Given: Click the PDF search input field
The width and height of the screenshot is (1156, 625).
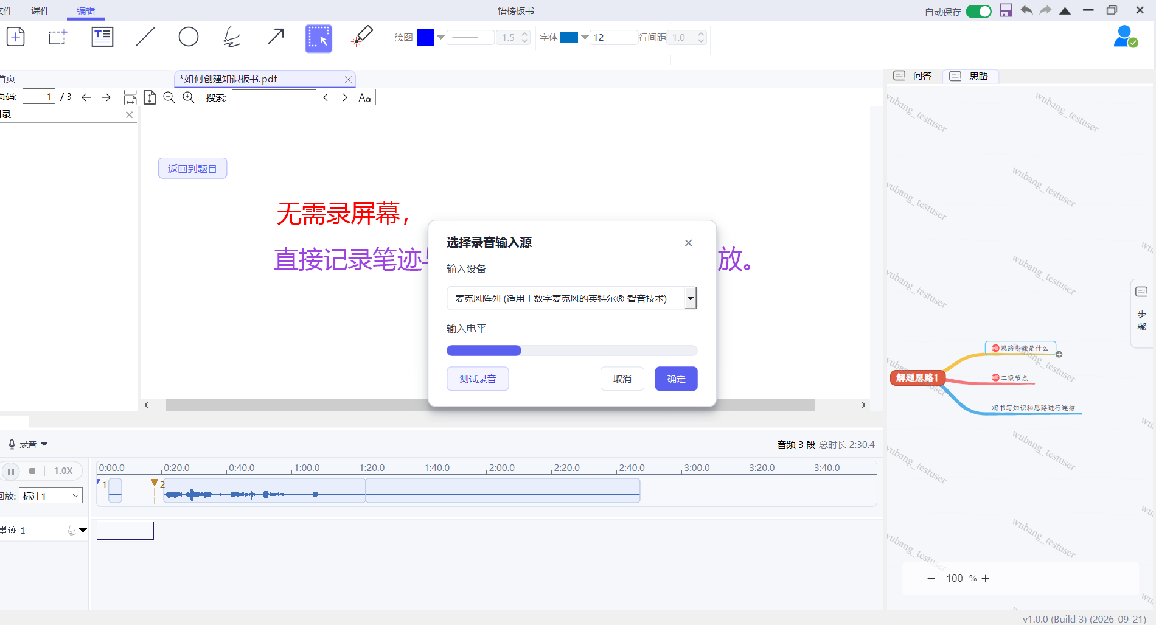Looking at the screenshot, I should click(274, 97).
